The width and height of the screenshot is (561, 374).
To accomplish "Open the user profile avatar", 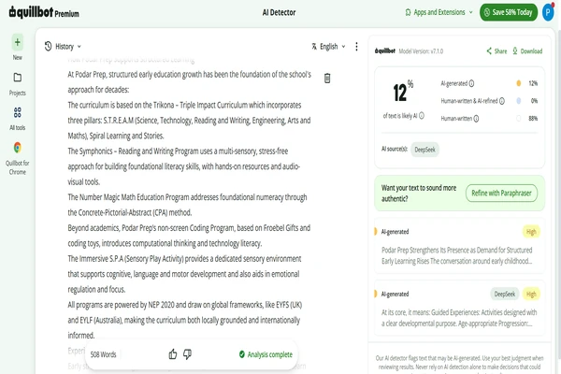I will coord(548,12).
